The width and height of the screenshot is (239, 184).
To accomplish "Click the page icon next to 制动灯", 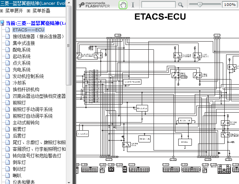I will click(8, 169).
